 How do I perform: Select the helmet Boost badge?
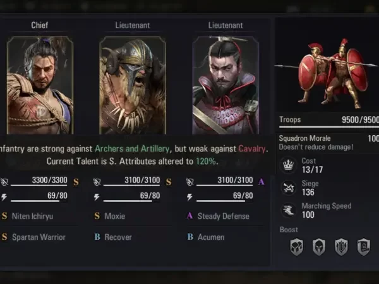(319, 247)
